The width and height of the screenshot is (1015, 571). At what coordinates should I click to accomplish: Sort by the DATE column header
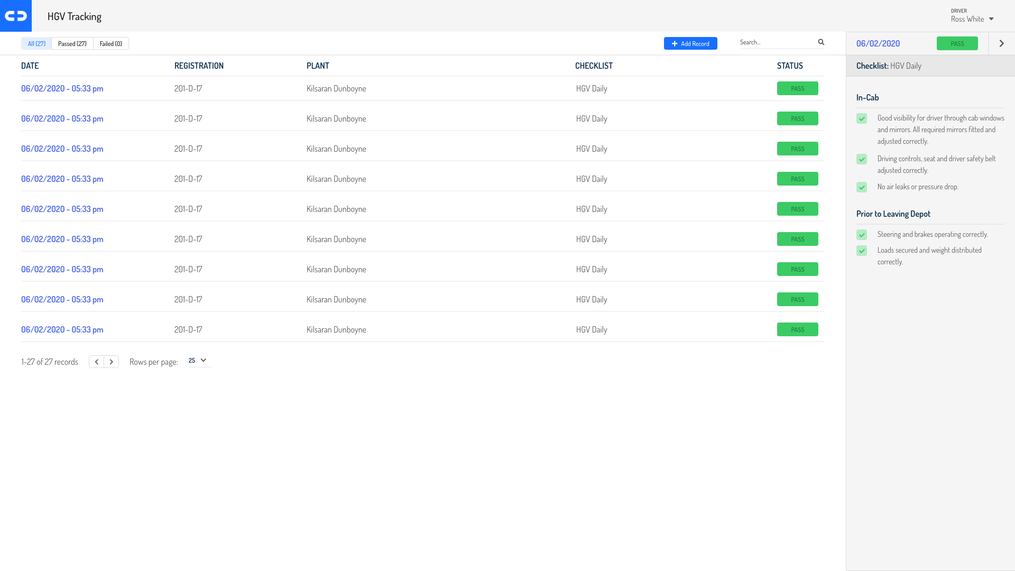point(30,66)
